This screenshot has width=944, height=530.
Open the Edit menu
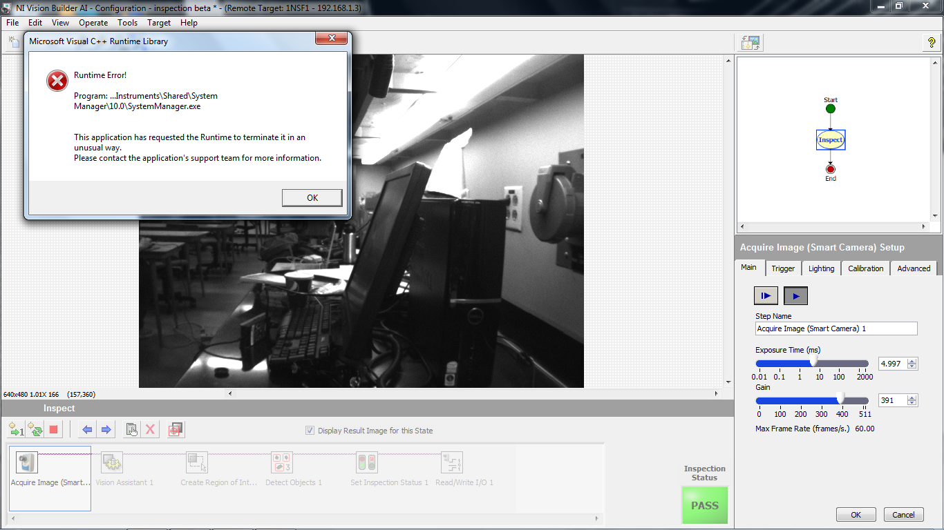35,23
